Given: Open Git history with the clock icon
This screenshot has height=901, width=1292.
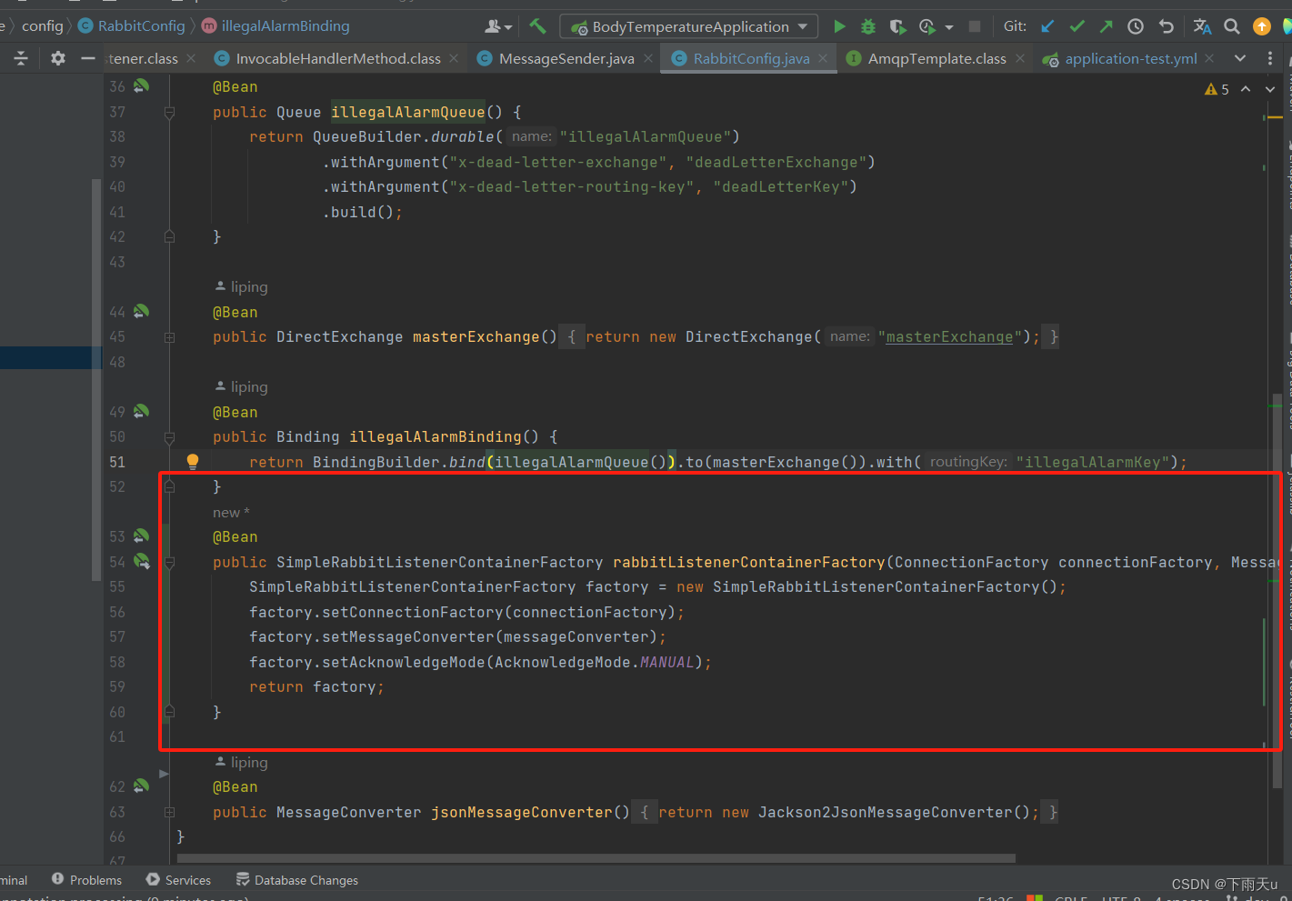Looking at the screenshot, I should (x=1135, y=26).
